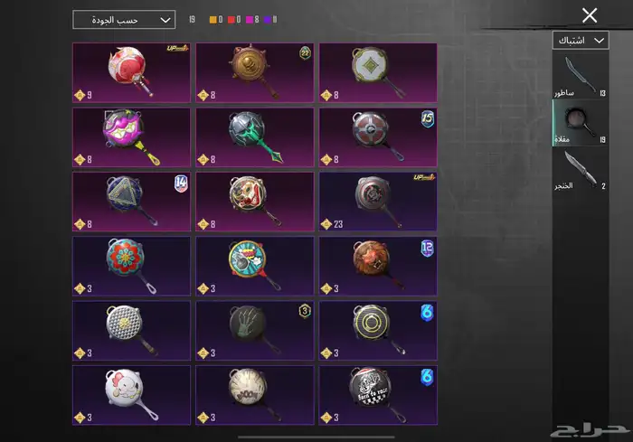The height and width of the screenshot is (442, 633).
Task: Choose the green dagger-handle pan skin
Action: pyautogui.click(x=255, y=137)
